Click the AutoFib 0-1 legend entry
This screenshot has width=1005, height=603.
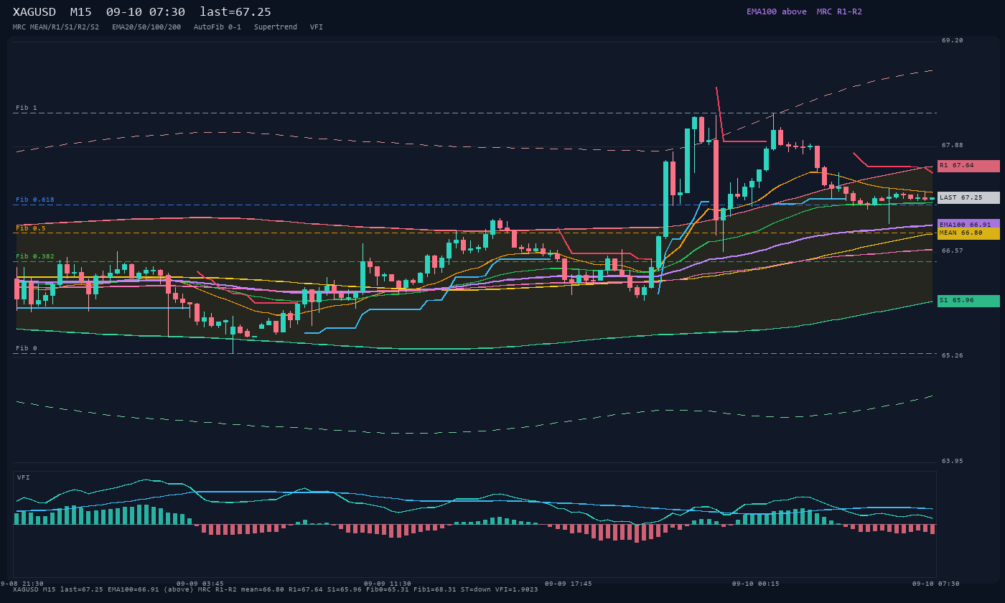click(218, 27)
